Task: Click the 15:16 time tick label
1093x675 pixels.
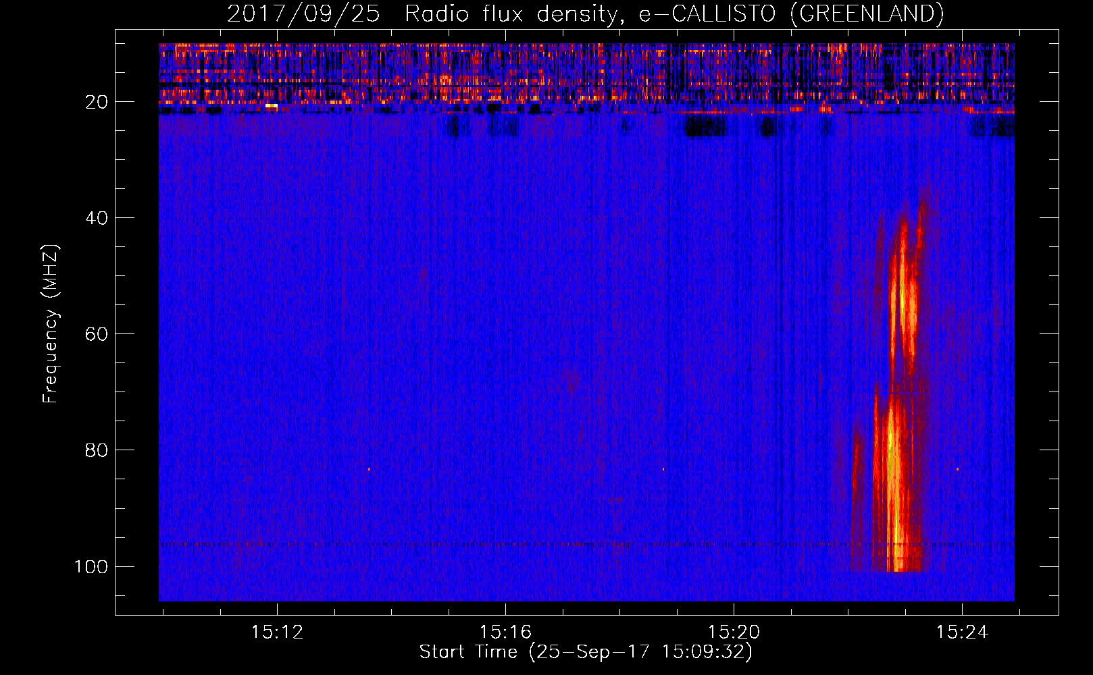Action: click(505, 632)
